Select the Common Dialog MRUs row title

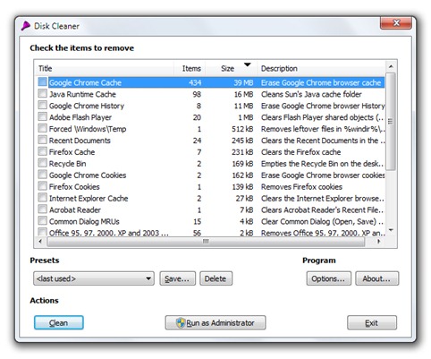(84, 222)
